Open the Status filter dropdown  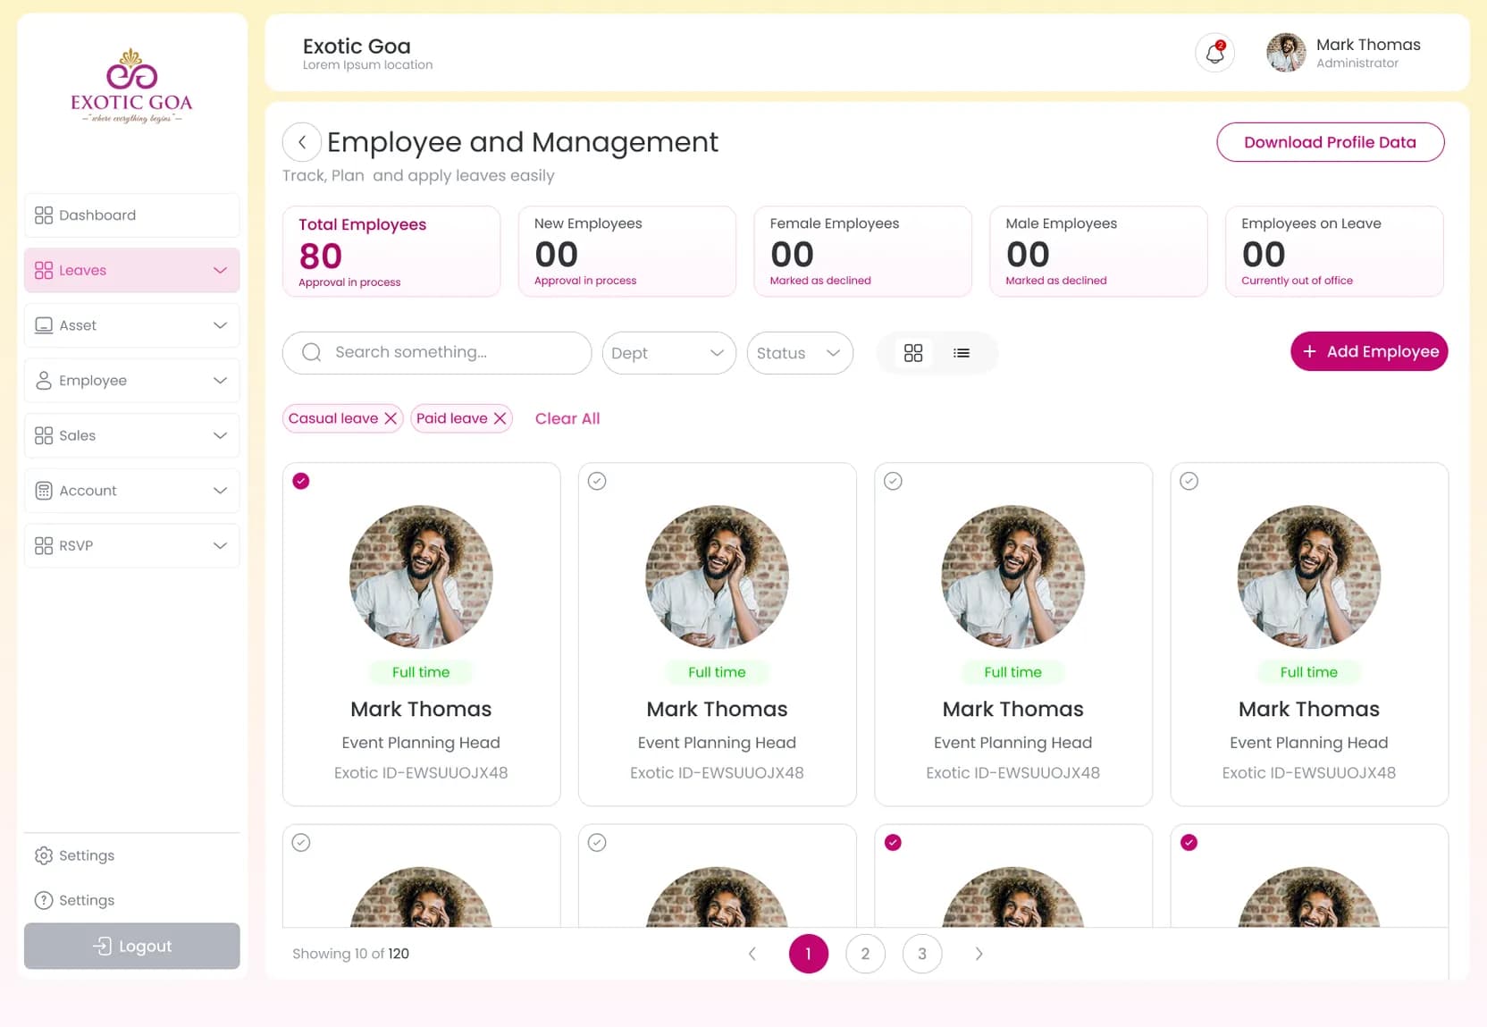click(x=800, y=353)
